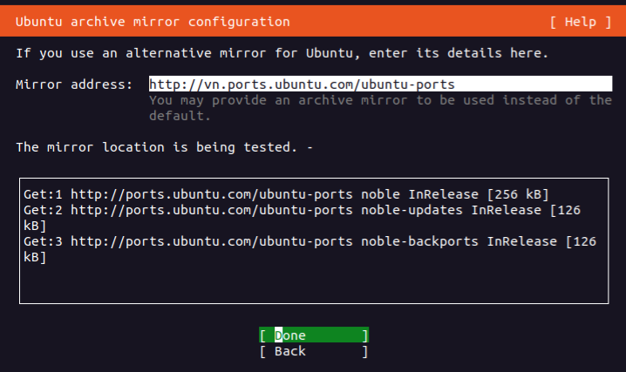Click the Ubuntu archive mirror configuration title

pyautogui.click(x=153, y=21)
